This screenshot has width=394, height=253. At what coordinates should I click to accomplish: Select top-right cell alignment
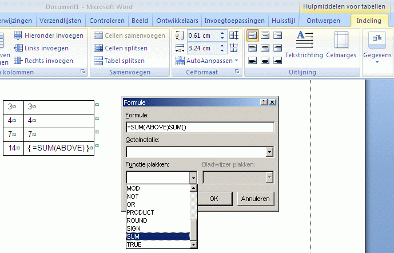tap(277, 35)
